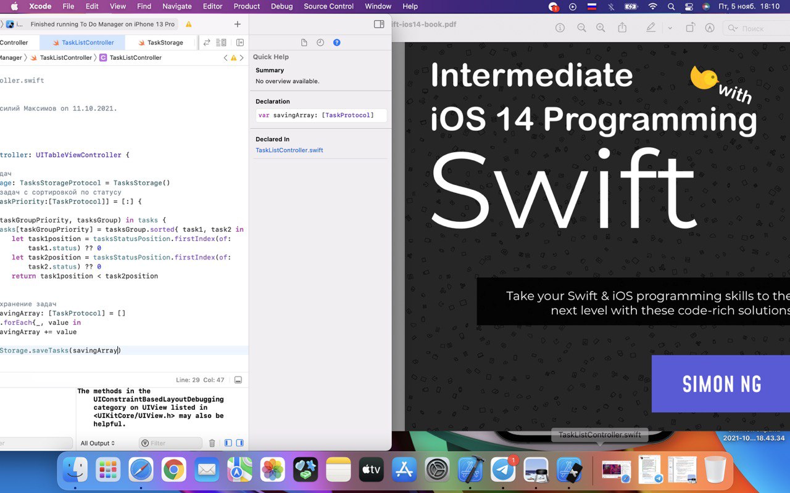Click the Preview search field
Screen dimensions: 790x493
point(756,28)
